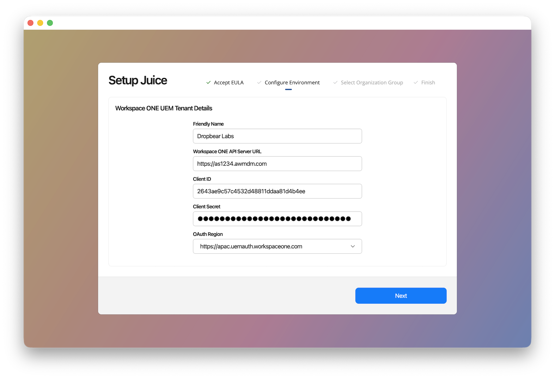The image size is (555, 379).
Task: Close the window with the red button
Action: (31, 23)
